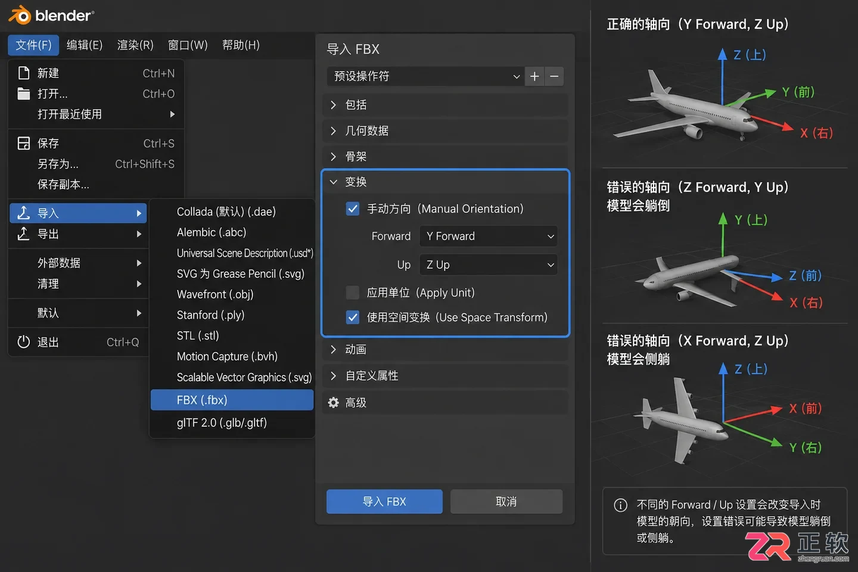Click the import arrow icon beside 导入
Screen dimensions: 858x572
[x=24, y=213]
